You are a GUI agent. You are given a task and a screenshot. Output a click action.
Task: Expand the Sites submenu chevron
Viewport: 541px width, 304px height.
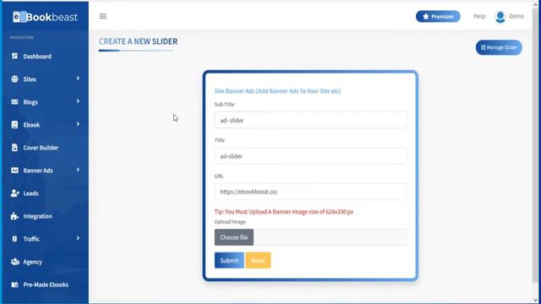(x=78, y=79)
